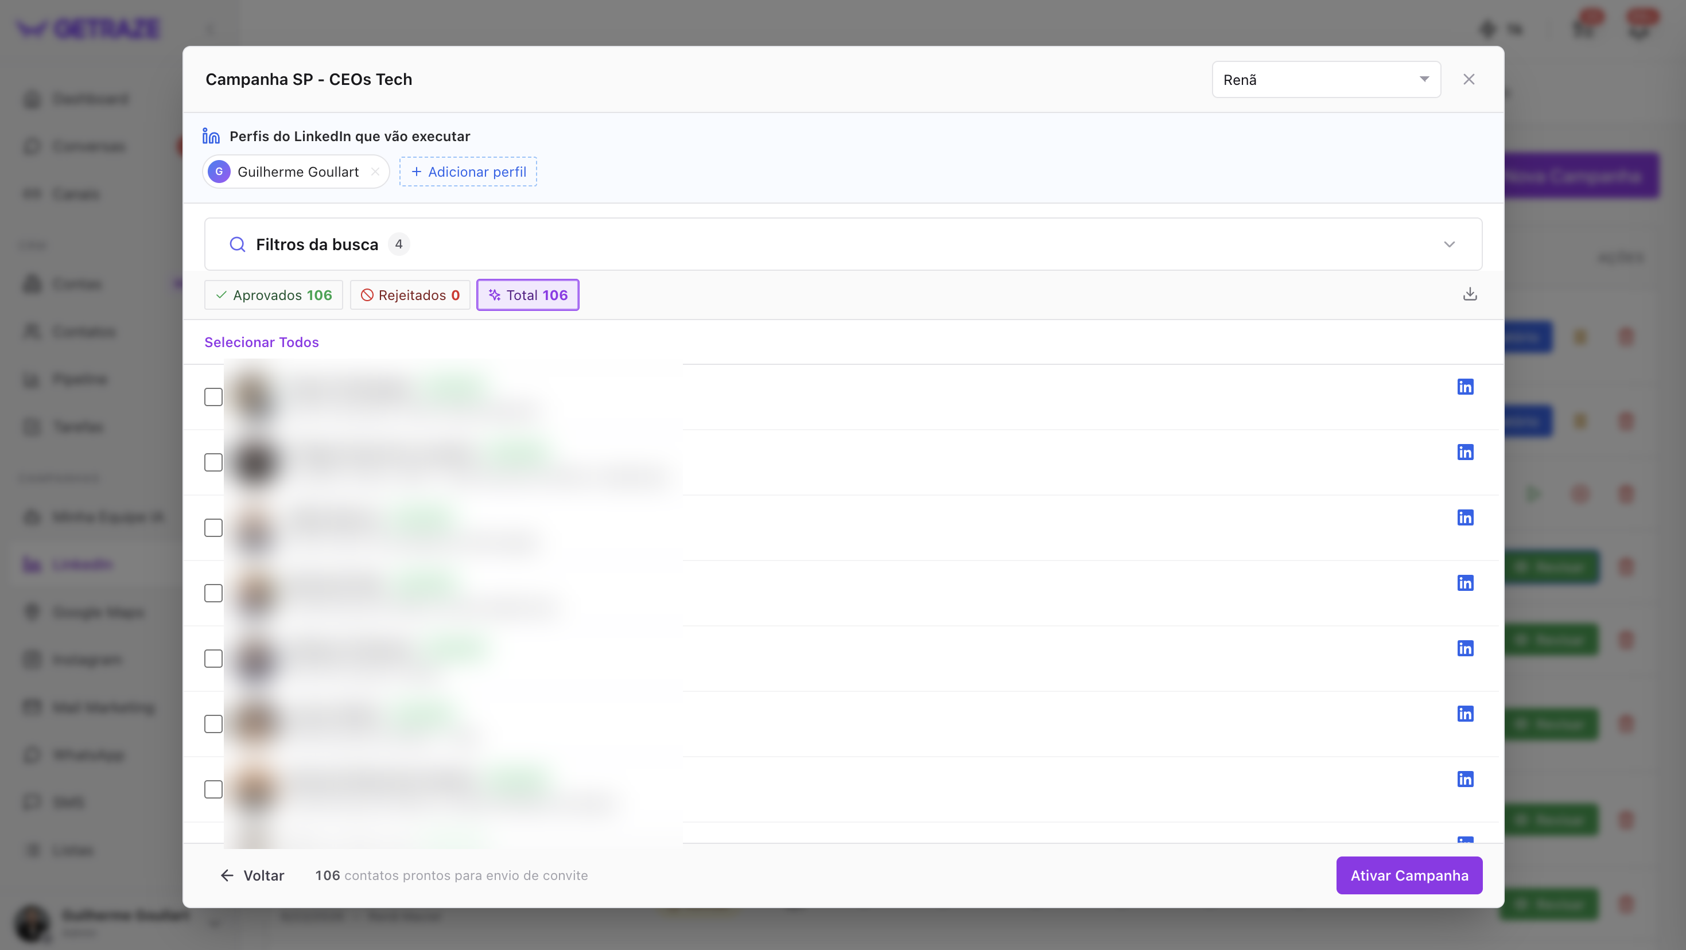The height and width of the screenshot is (950, 1686).
Task: Close the Campanha SP dialog
Action: coord(1469,79)
